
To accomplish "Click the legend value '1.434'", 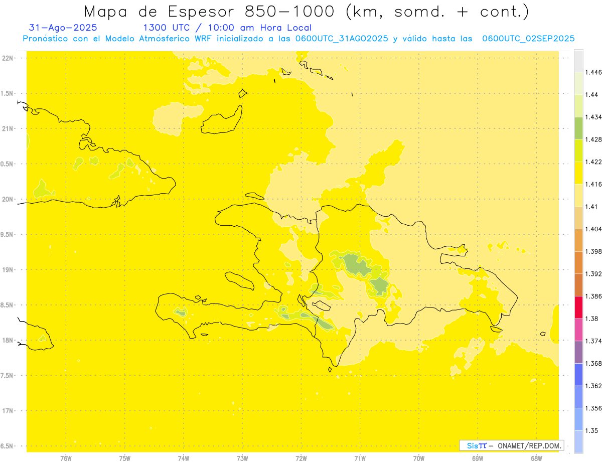I will [593, 117].
